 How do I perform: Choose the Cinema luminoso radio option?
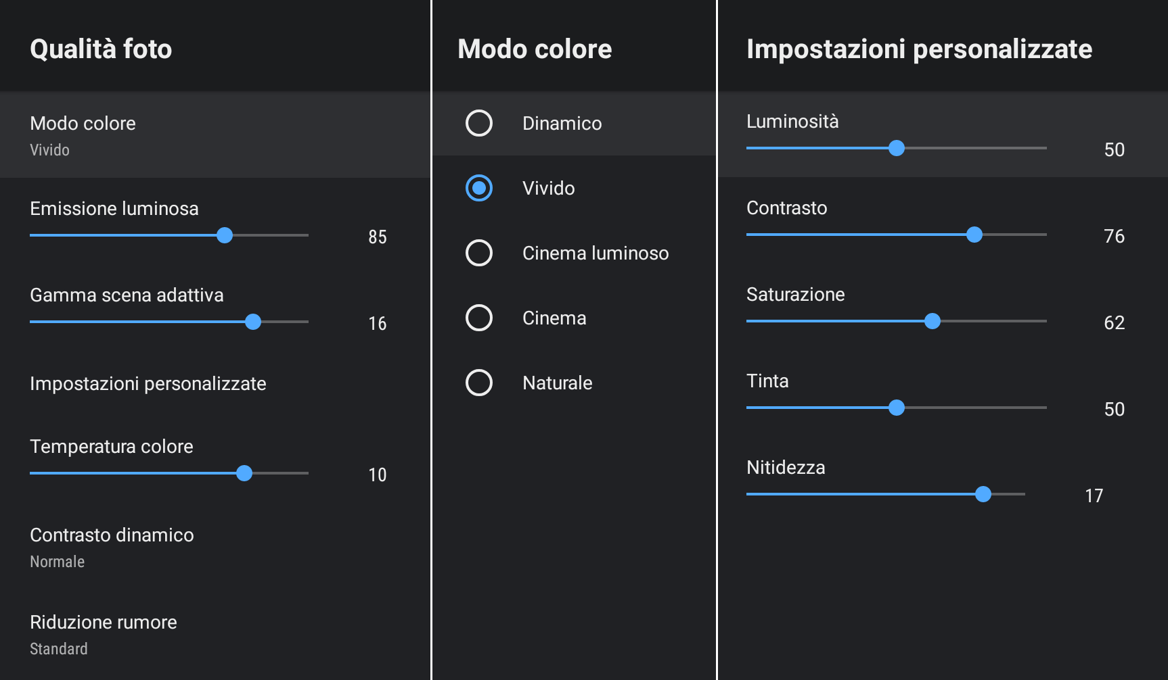click(x=479, y=253)
